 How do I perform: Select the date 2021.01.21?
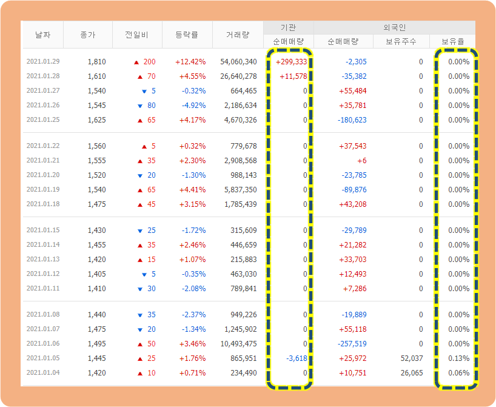click(x=43, y=160)
